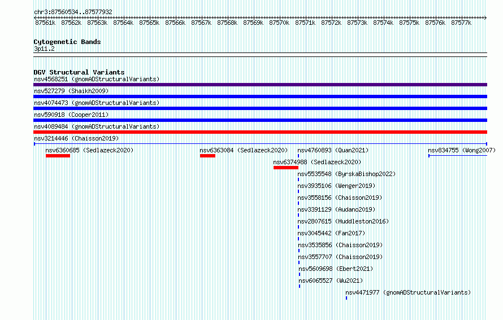This screenshot has width=503, height=320.
Task: Click the 87573k ruler position
Action: tap(357, 23)
